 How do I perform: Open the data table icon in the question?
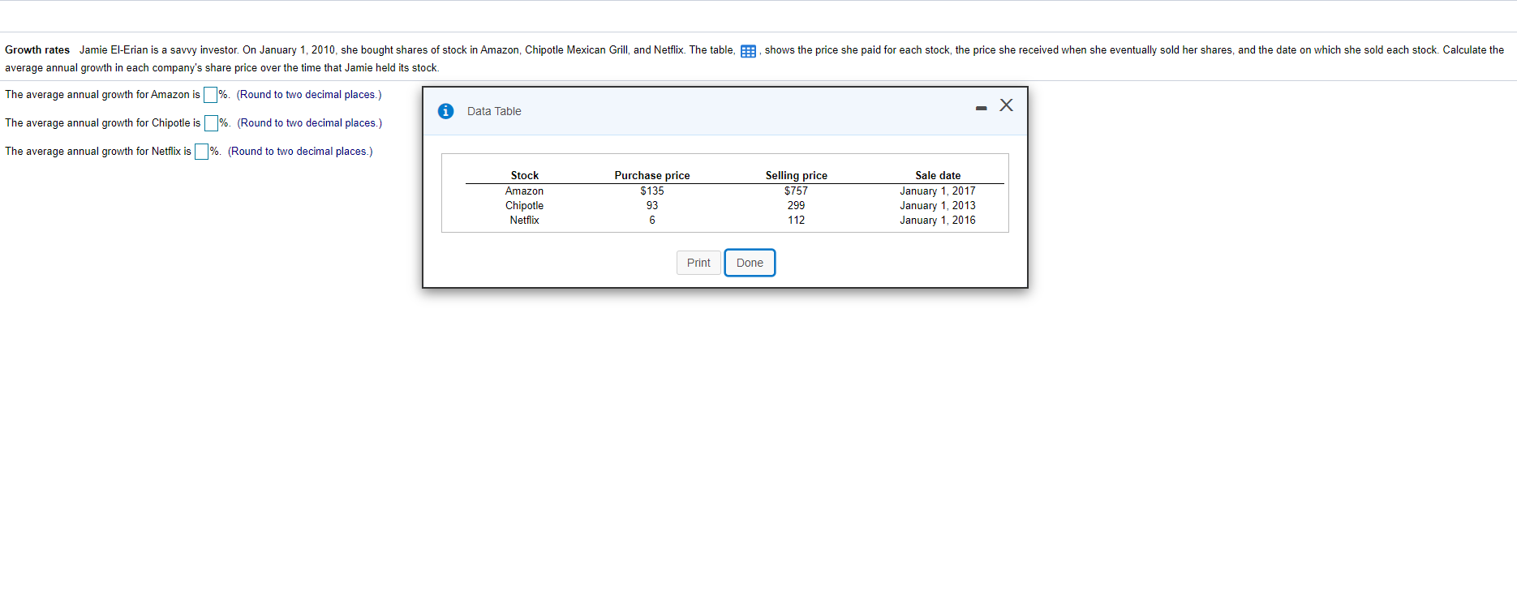click(x=748, y=51)
